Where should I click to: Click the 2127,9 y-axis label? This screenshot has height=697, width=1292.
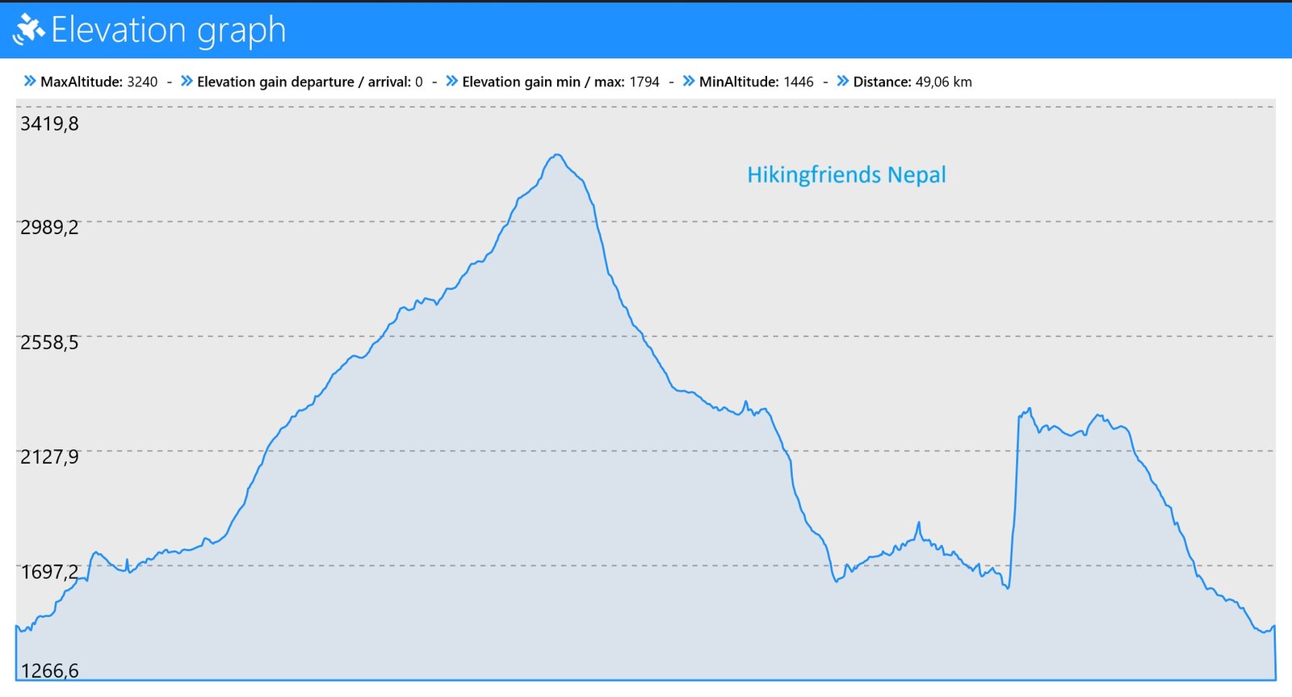tap(49, 457)
